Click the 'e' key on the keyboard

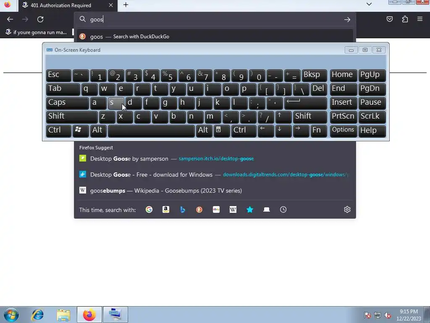coord(124,89)
